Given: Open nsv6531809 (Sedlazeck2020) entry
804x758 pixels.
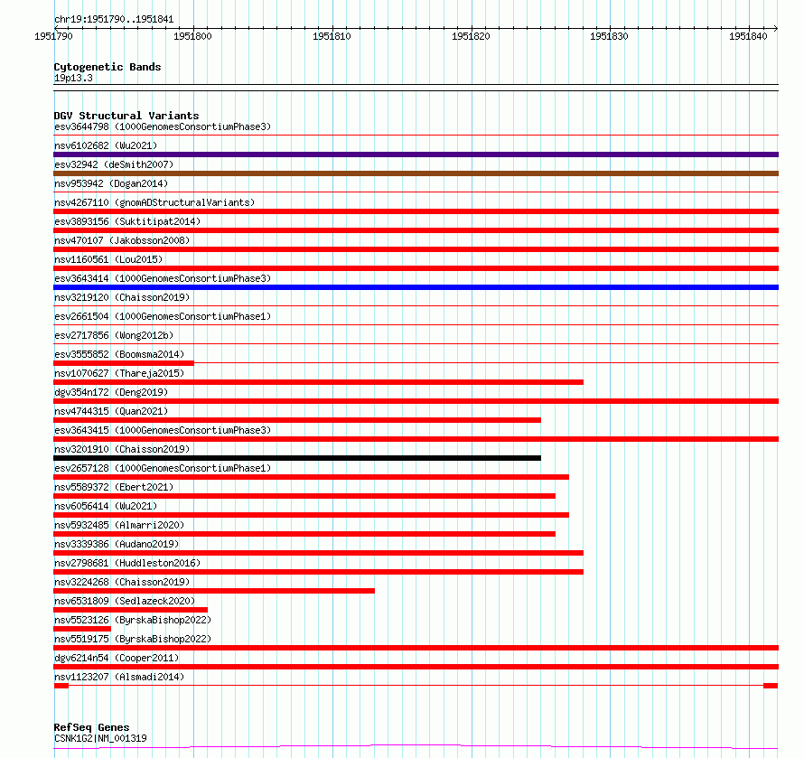Looking at the screenshot, I should (125, 601).
